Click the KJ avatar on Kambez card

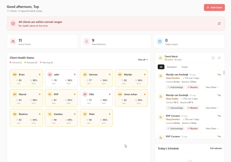click(50, 114)
